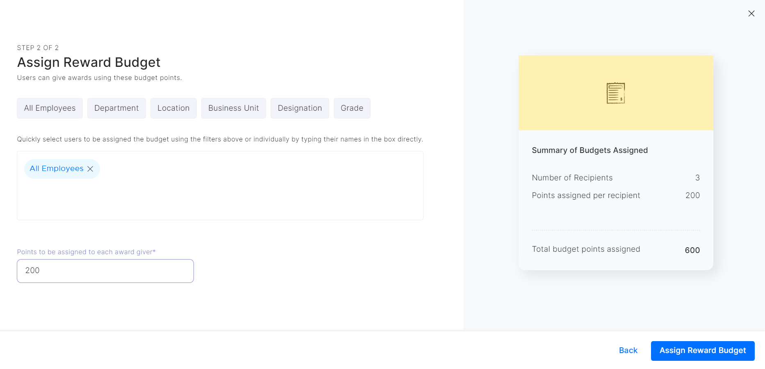Click the STEP 2 OF 2 indicator
Screen dimensions: 765x369
coord(38,48)
